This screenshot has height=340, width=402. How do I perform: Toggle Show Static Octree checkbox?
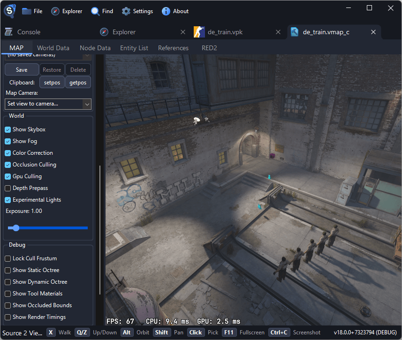click(x=8, y=270)
